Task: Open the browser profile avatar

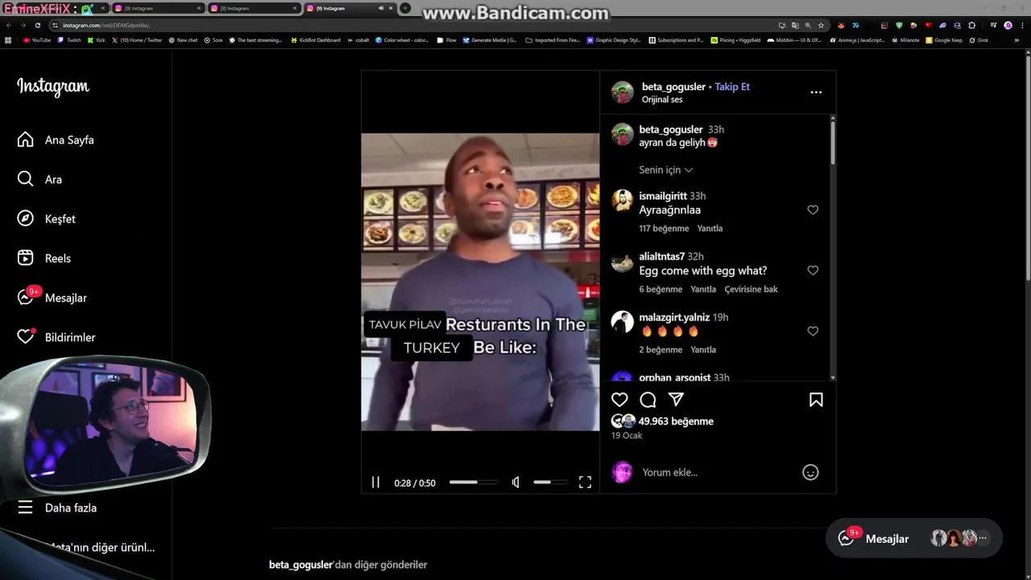Action: click(1008, 25)
